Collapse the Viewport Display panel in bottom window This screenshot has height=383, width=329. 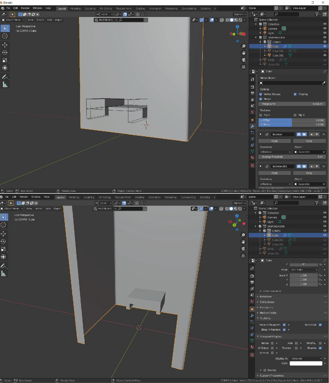(x=271, y=337)
